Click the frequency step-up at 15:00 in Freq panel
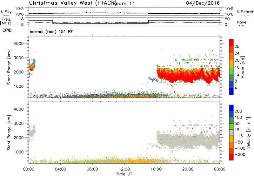The image size is (254, 176). tap(148, 22)
